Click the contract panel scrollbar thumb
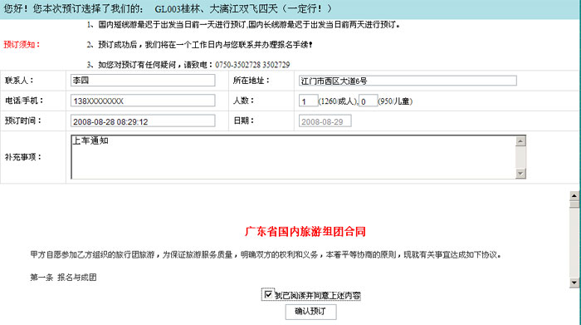581x325 pixels. (574, 204)
